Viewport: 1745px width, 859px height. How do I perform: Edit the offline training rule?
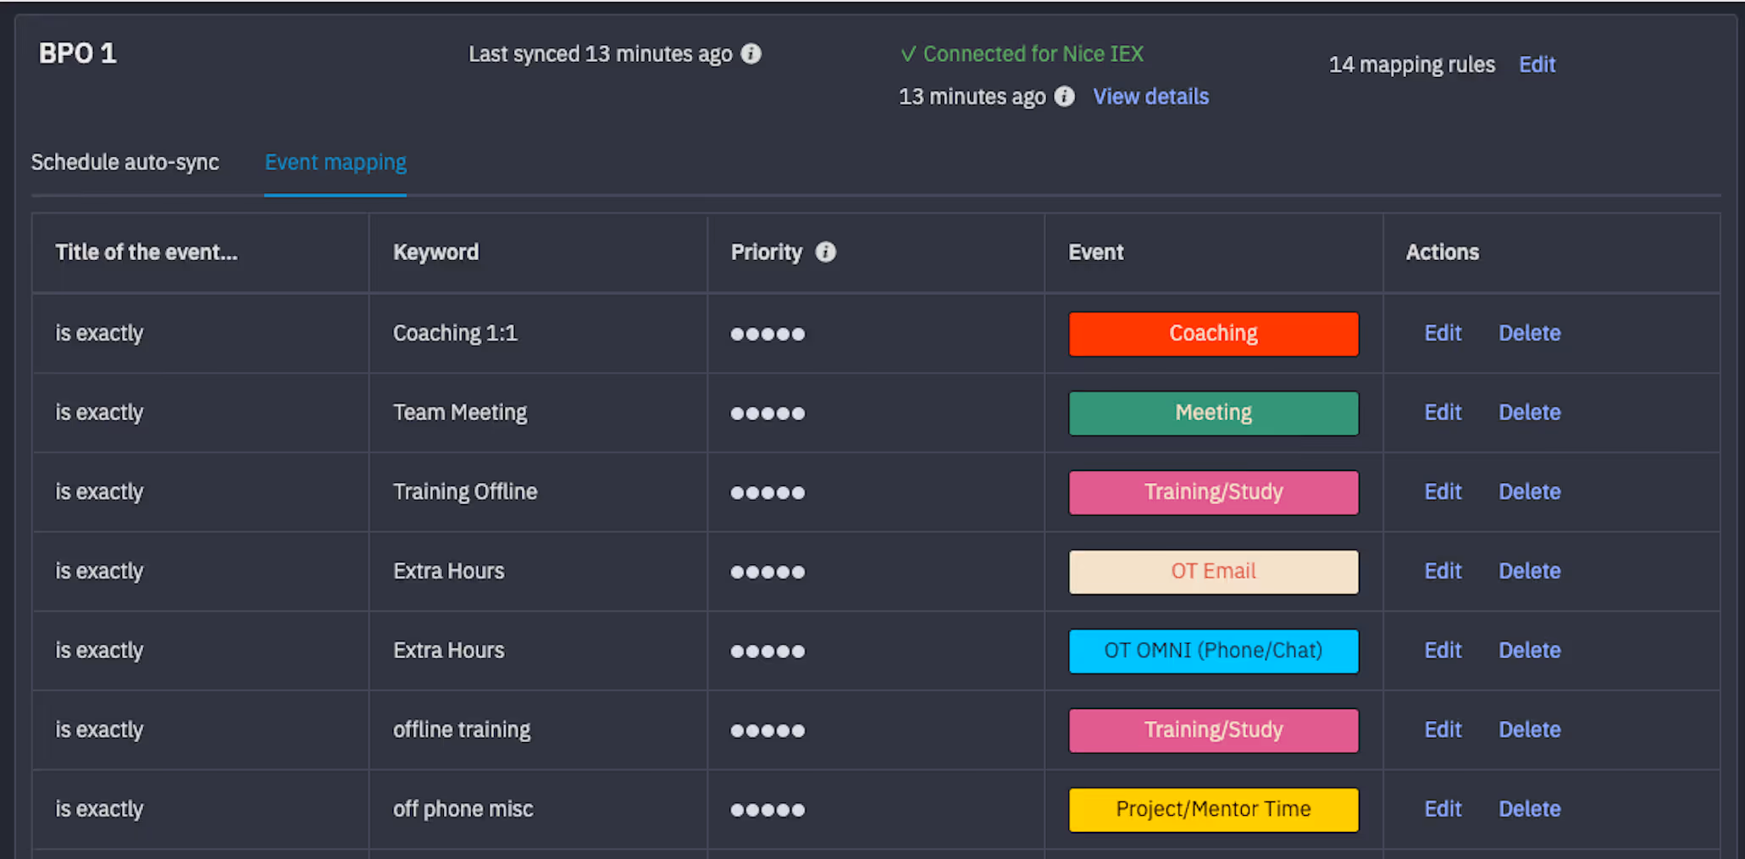[x=1443, y=730]
